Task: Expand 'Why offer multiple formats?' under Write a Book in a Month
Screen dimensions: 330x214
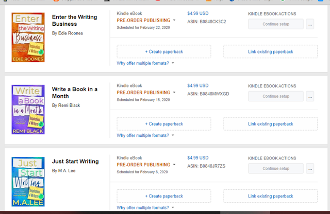Action: (x=145, y=135)
